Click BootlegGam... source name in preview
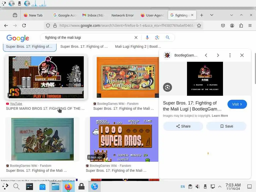Image resolution: width=256 pixels, height=192 pixels. point(186,55)
